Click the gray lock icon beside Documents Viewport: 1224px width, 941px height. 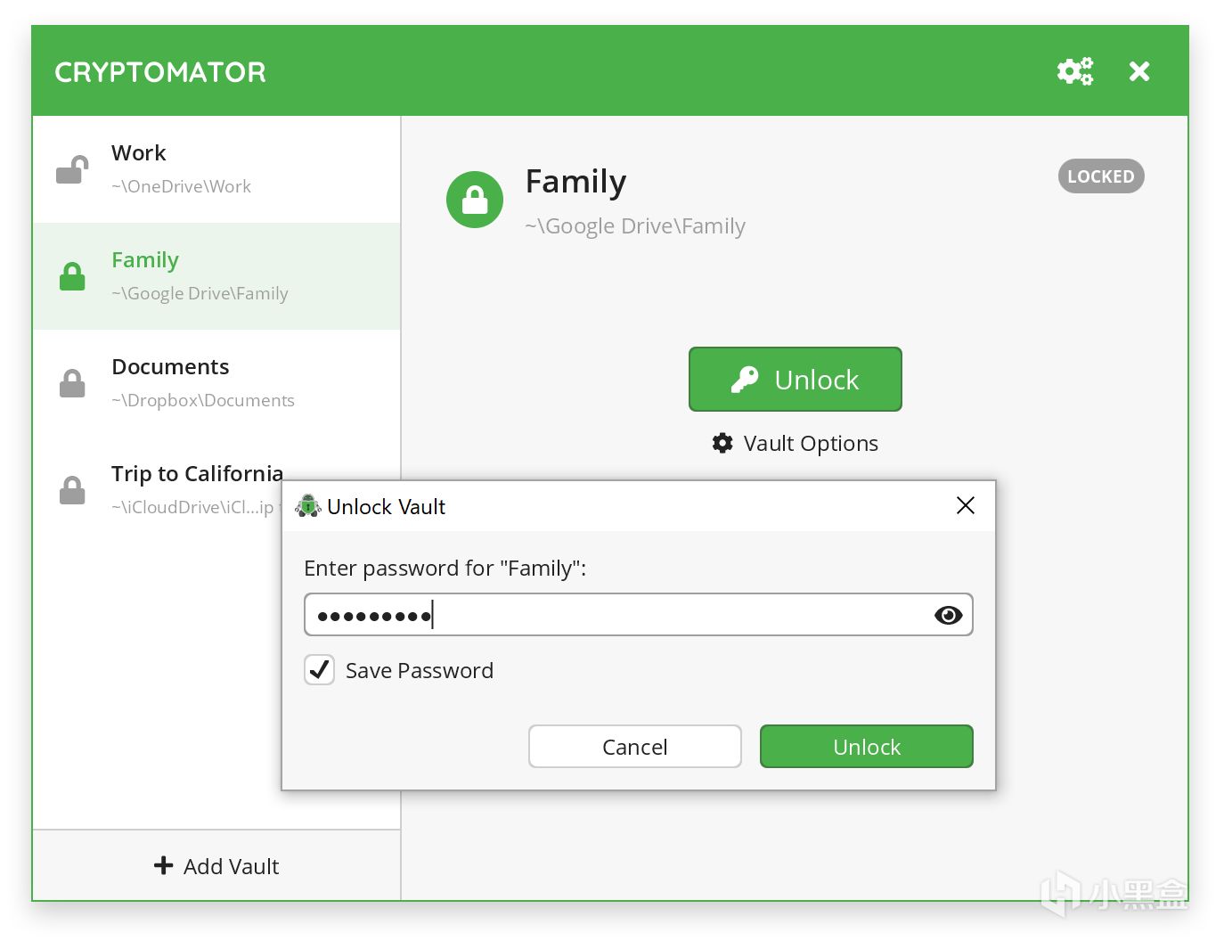72,383
